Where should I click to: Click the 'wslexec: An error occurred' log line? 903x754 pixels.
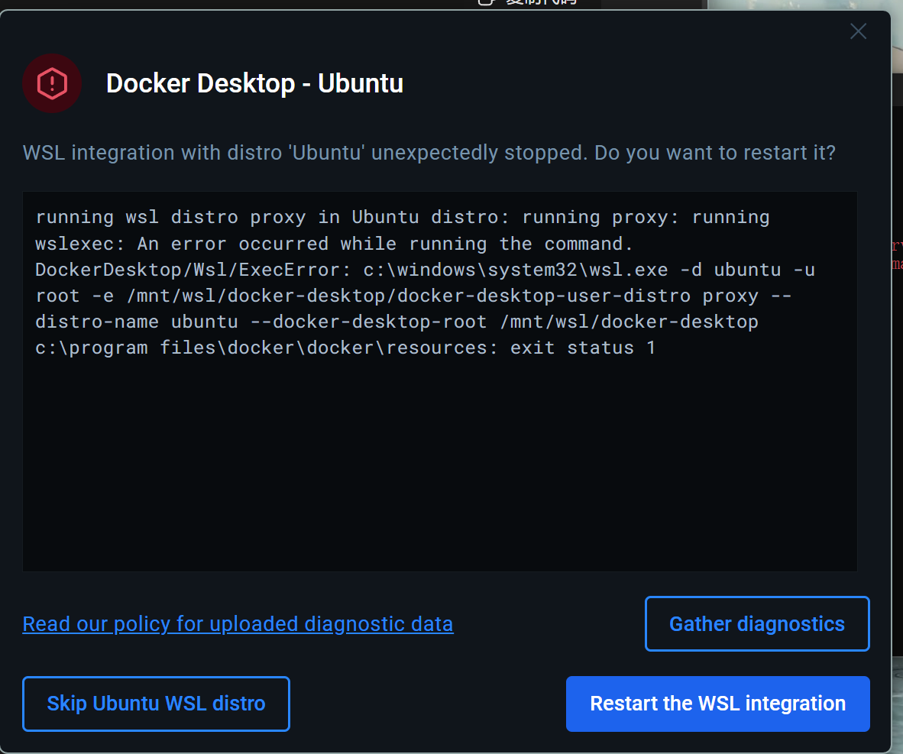334,244
